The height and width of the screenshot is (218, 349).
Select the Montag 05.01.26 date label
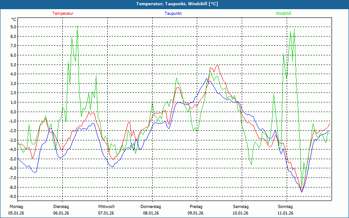pos(16,210)
